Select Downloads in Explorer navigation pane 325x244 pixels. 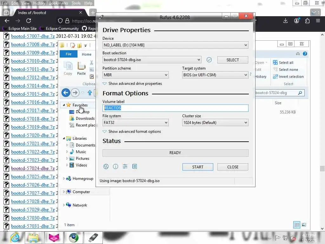point(82,118)
